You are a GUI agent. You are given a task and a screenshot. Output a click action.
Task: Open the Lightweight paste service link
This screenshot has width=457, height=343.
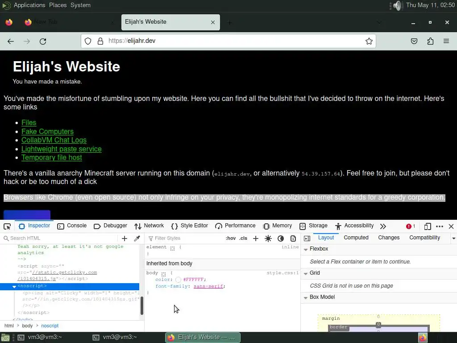(62, 149)
